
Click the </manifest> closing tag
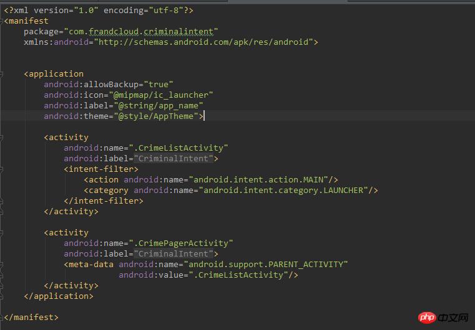[31, 318]
